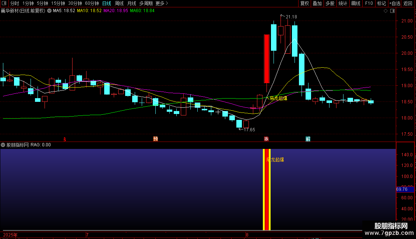Click the 叠加 overlay button

coord(317,3)
